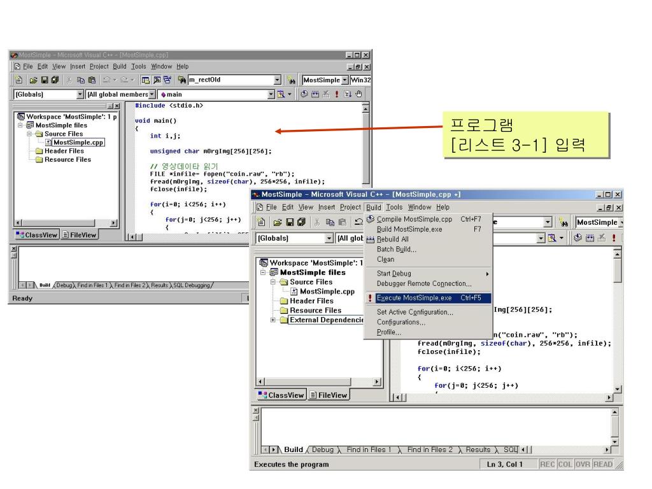Screen dimensions: 652x489
Task: Click New Text File icon in front window
Action: [x=260, y=222]
